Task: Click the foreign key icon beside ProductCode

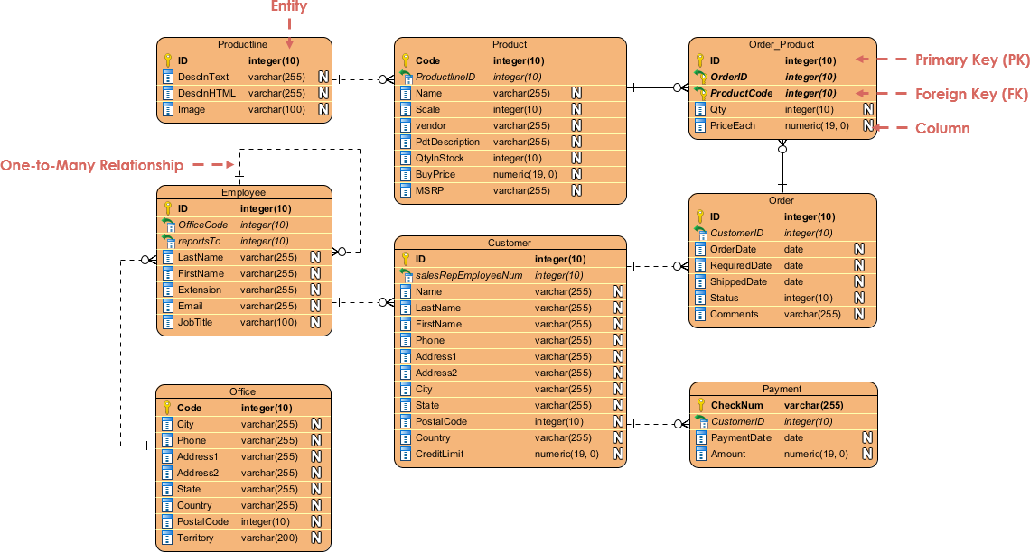Action: (x=701, y=93)
